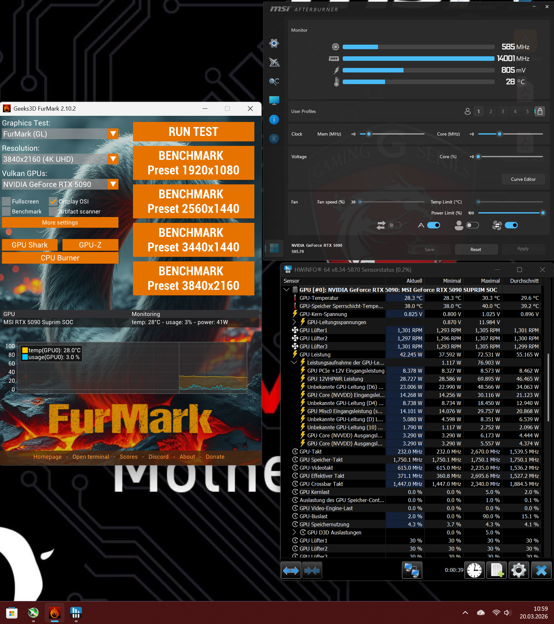Screen dimensions: 554x624
Task: Create a HWiNFO log report via report icon
Action: coord(497,570)
